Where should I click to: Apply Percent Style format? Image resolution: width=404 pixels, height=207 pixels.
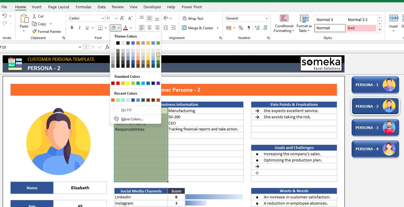(241, 28)
